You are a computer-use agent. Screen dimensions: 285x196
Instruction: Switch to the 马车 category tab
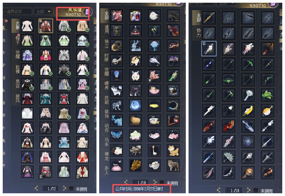click(x=107, y=142)
